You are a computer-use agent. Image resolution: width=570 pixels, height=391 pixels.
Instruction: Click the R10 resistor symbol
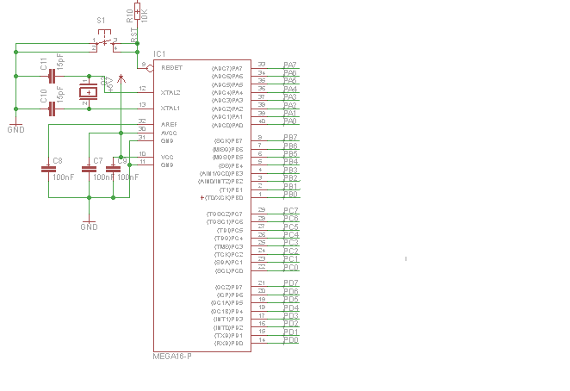pyautogui.click(x=137, y=11)
